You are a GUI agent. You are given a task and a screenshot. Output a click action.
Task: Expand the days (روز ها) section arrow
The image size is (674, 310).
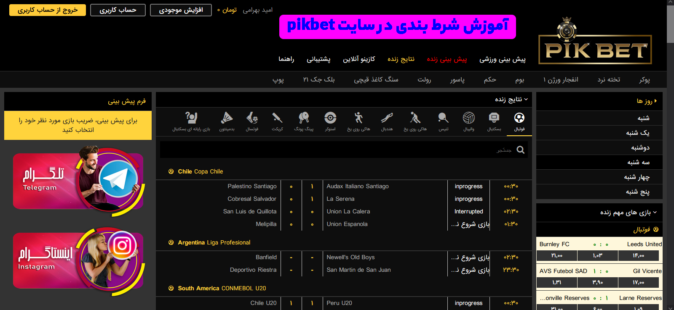[x=655, y=101]
